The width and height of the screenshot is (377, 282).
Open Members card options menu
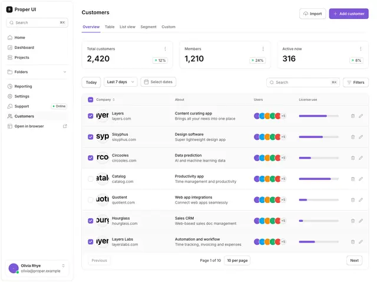pos(263,49)
